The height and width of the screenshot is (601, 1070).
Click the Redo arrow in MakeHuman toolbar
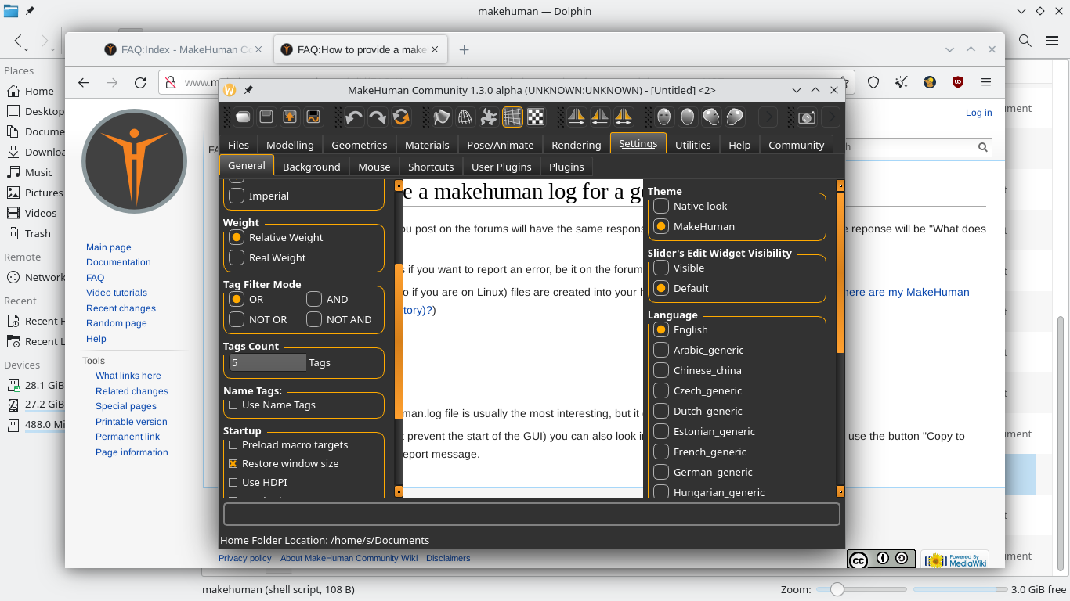tap(378, 117)
